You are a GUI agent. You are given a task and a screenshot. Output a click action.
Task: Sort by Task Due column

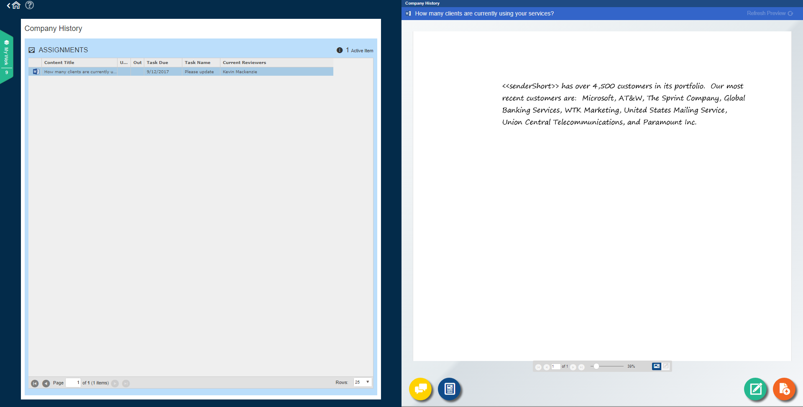click(x=163, y=63)
